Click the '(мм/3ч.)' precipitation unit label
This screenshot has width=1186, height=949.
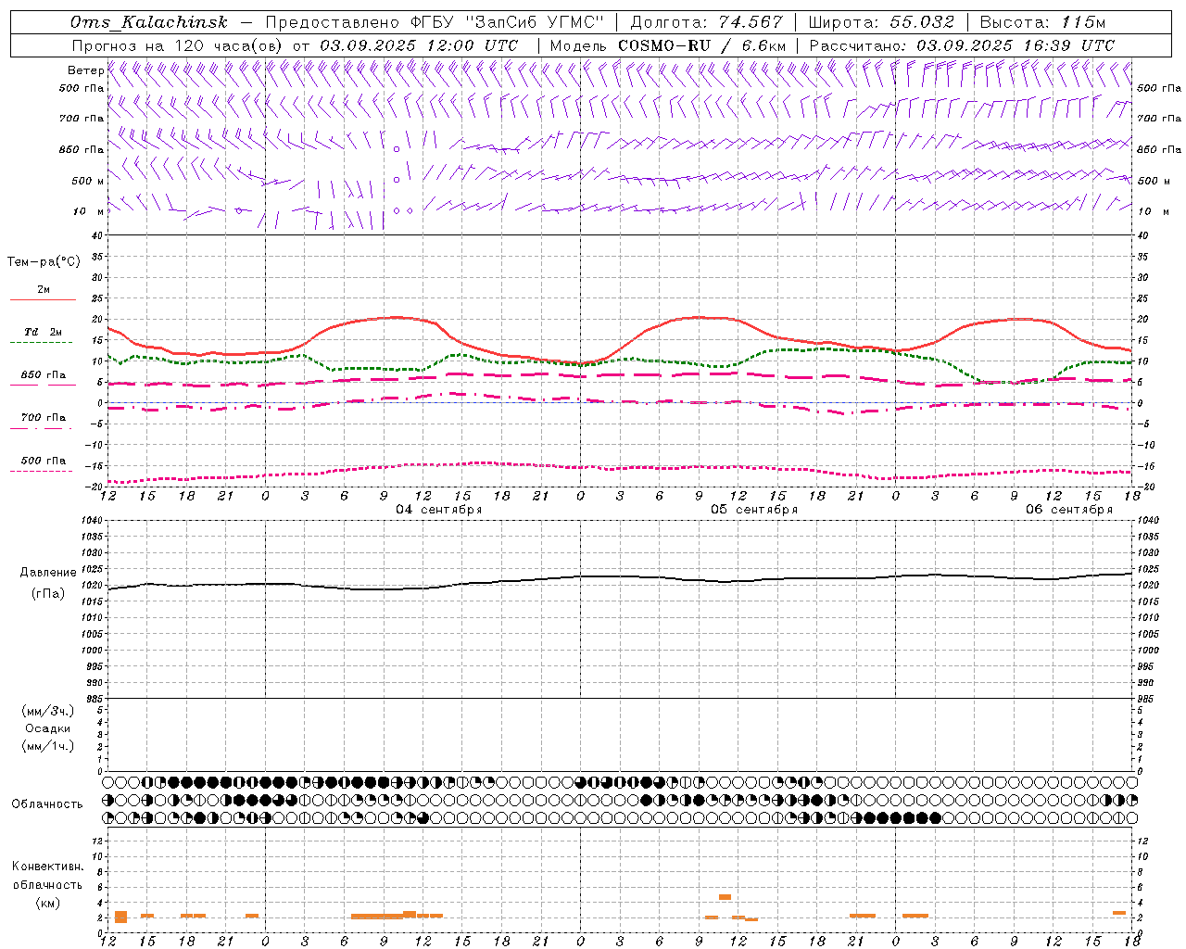click(48, 711)
